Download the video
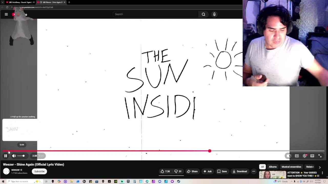This screenshot has height=184, width=328. [240, 171]
